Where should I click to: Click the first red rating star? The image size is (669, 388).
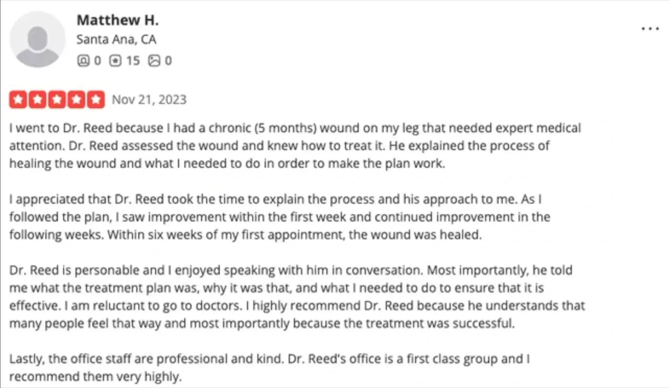(x=18, y=100)
